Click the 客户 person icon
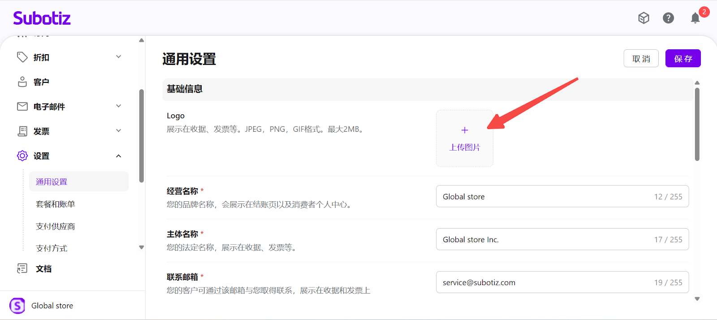717x320 pixels. tap(22, 82)
